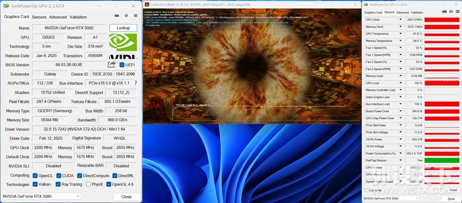Expand the GPU Load sensor dropdown

coord(401,83)
